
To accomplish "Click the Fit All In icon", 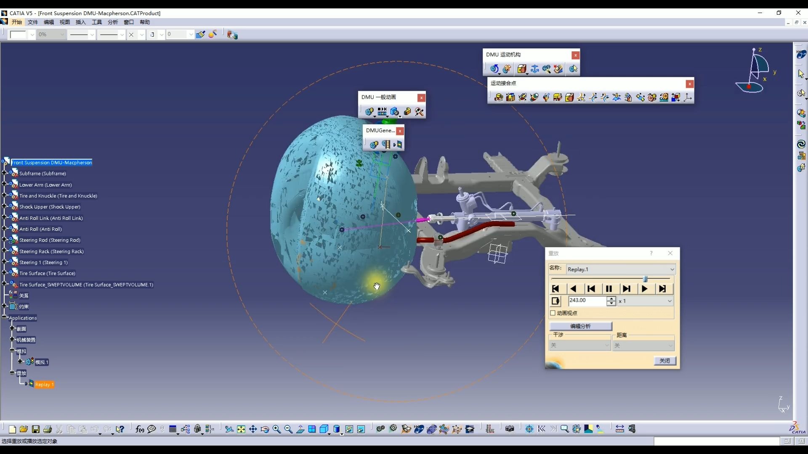I will pyautogui.click(x=241, y=429).
